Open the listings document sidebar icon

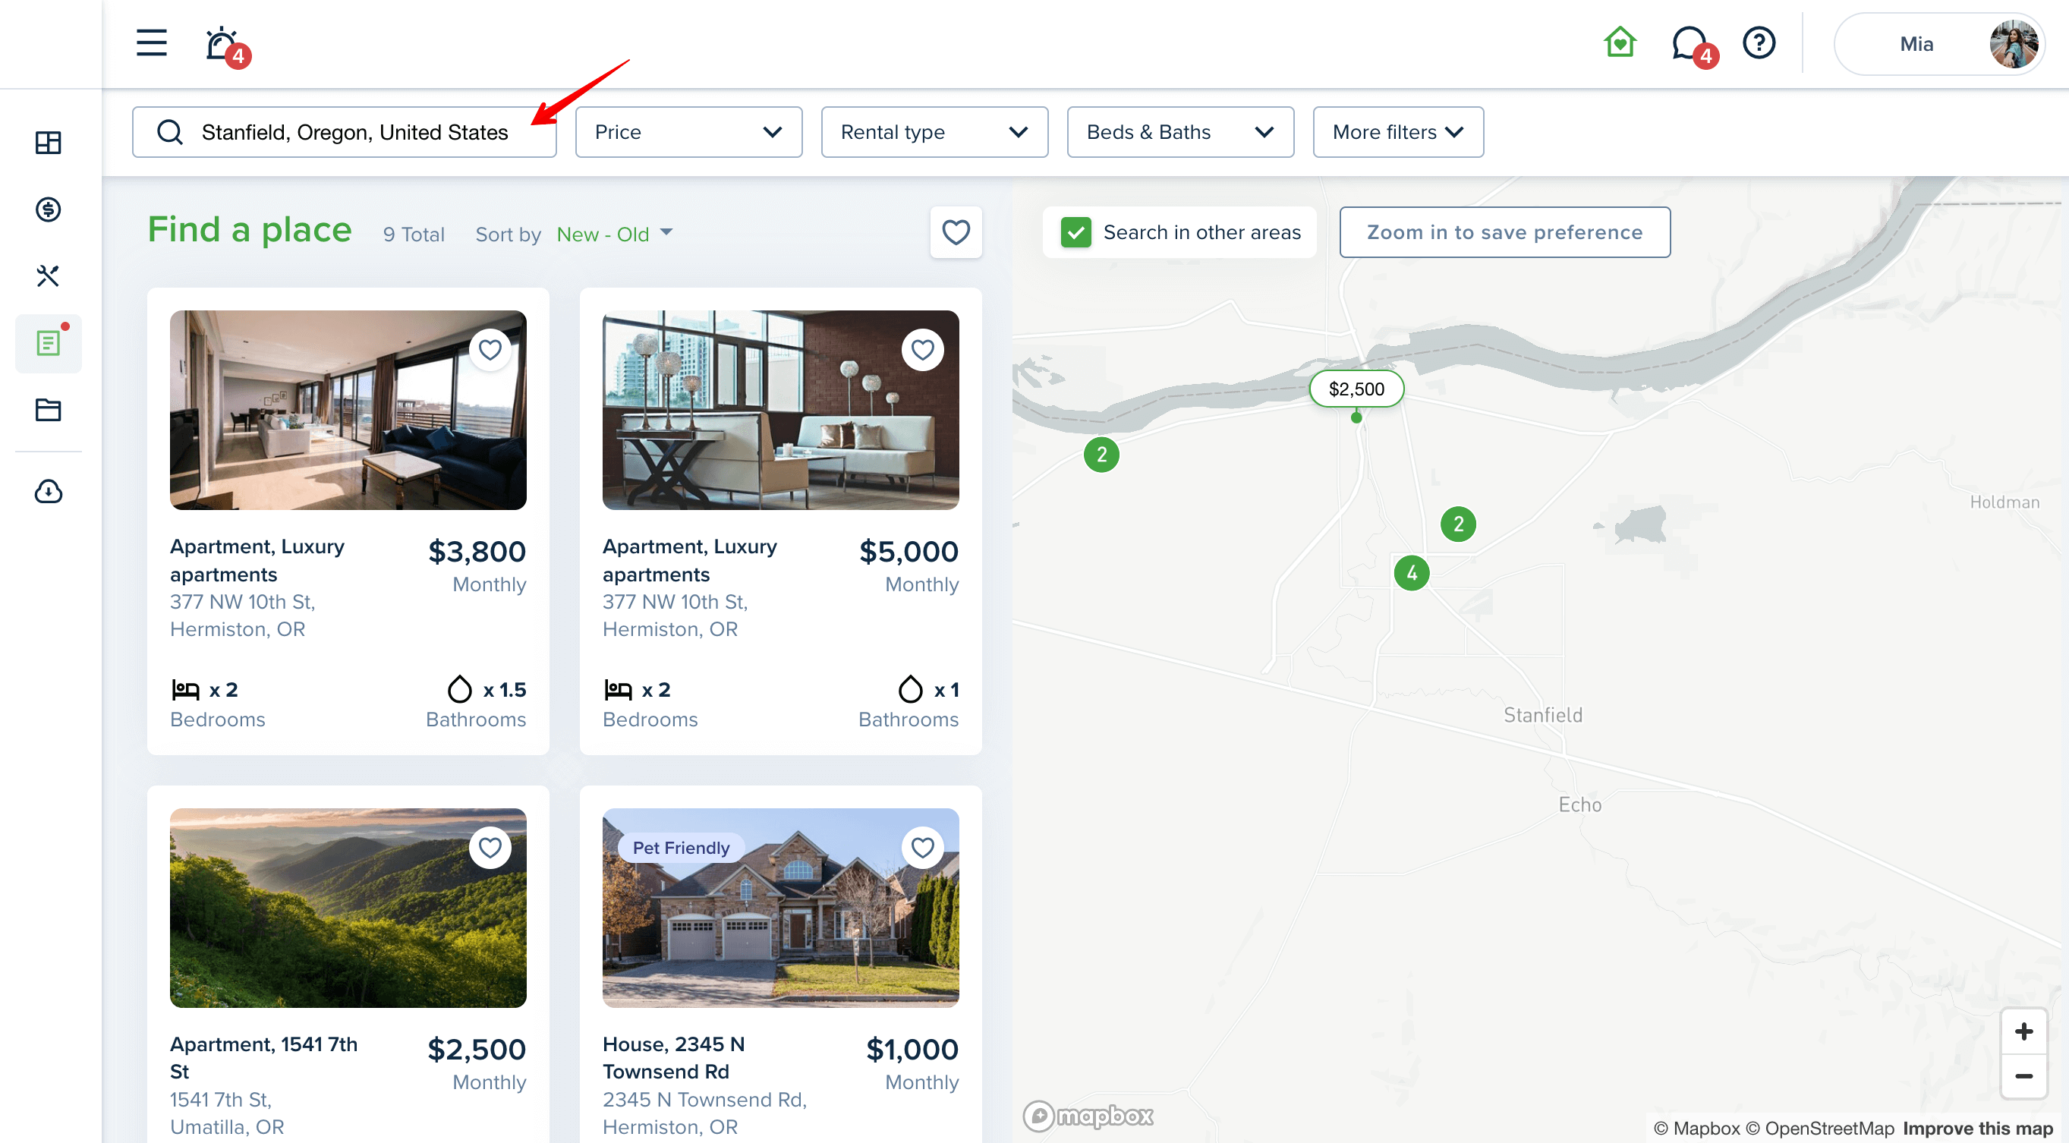[x=48, y=343]
